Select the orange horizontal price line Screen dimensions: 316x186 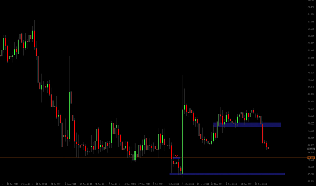153,158
